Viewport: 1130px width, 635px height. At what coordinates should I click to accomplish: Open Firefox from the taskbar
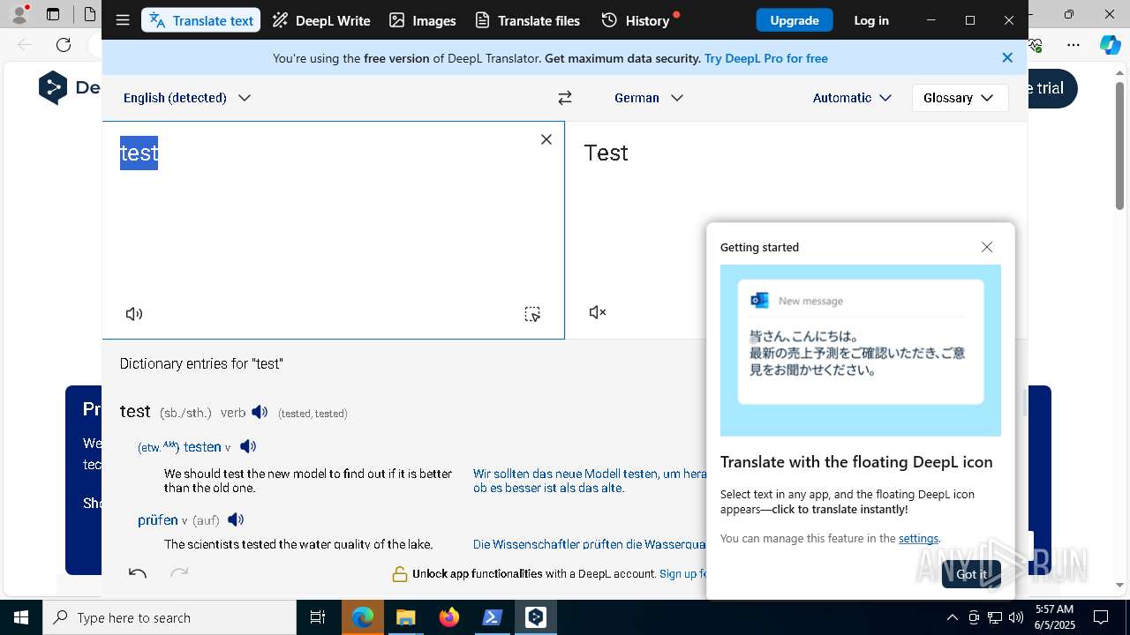tap(448, 617)
